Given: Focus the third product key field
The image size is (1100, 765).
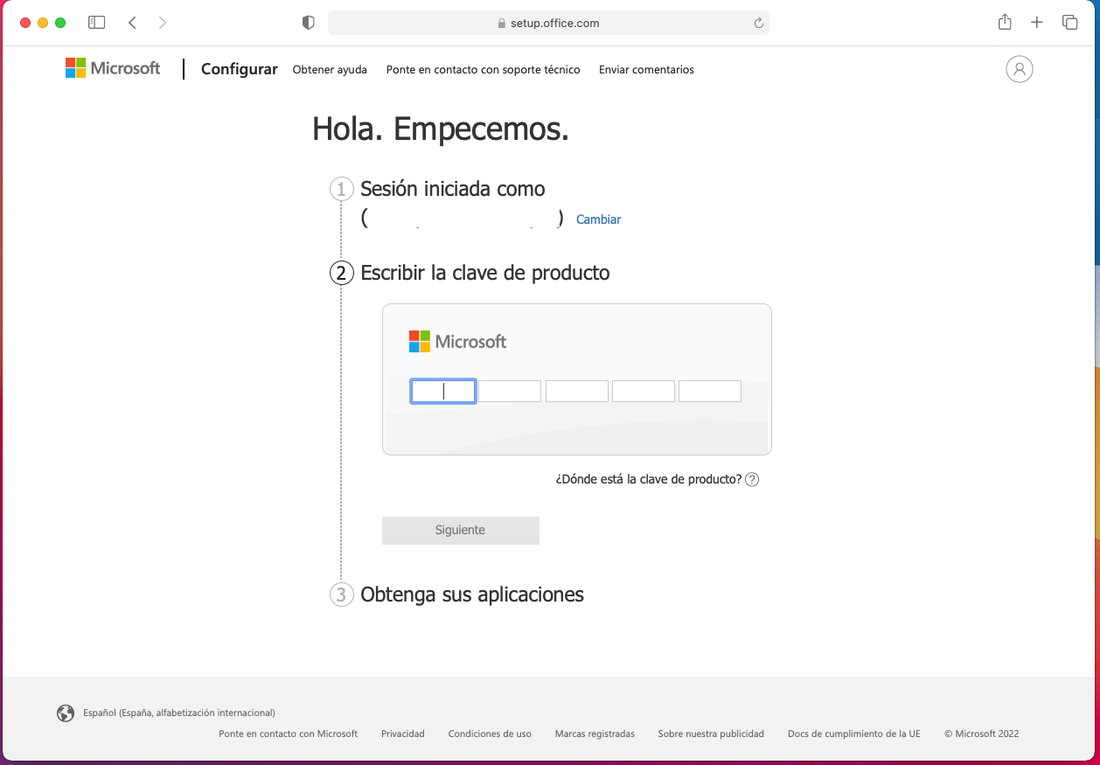Looking at the screenshot, I should tap(577, 391).
